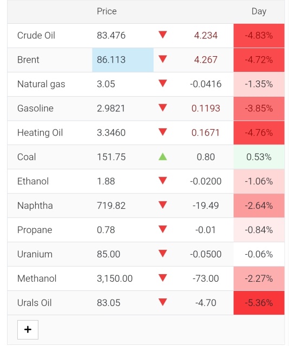Image resolution: width=289 pixels, height=346 pixels.
Task: Open the Brent commodity link
Action: click(28, 60)
